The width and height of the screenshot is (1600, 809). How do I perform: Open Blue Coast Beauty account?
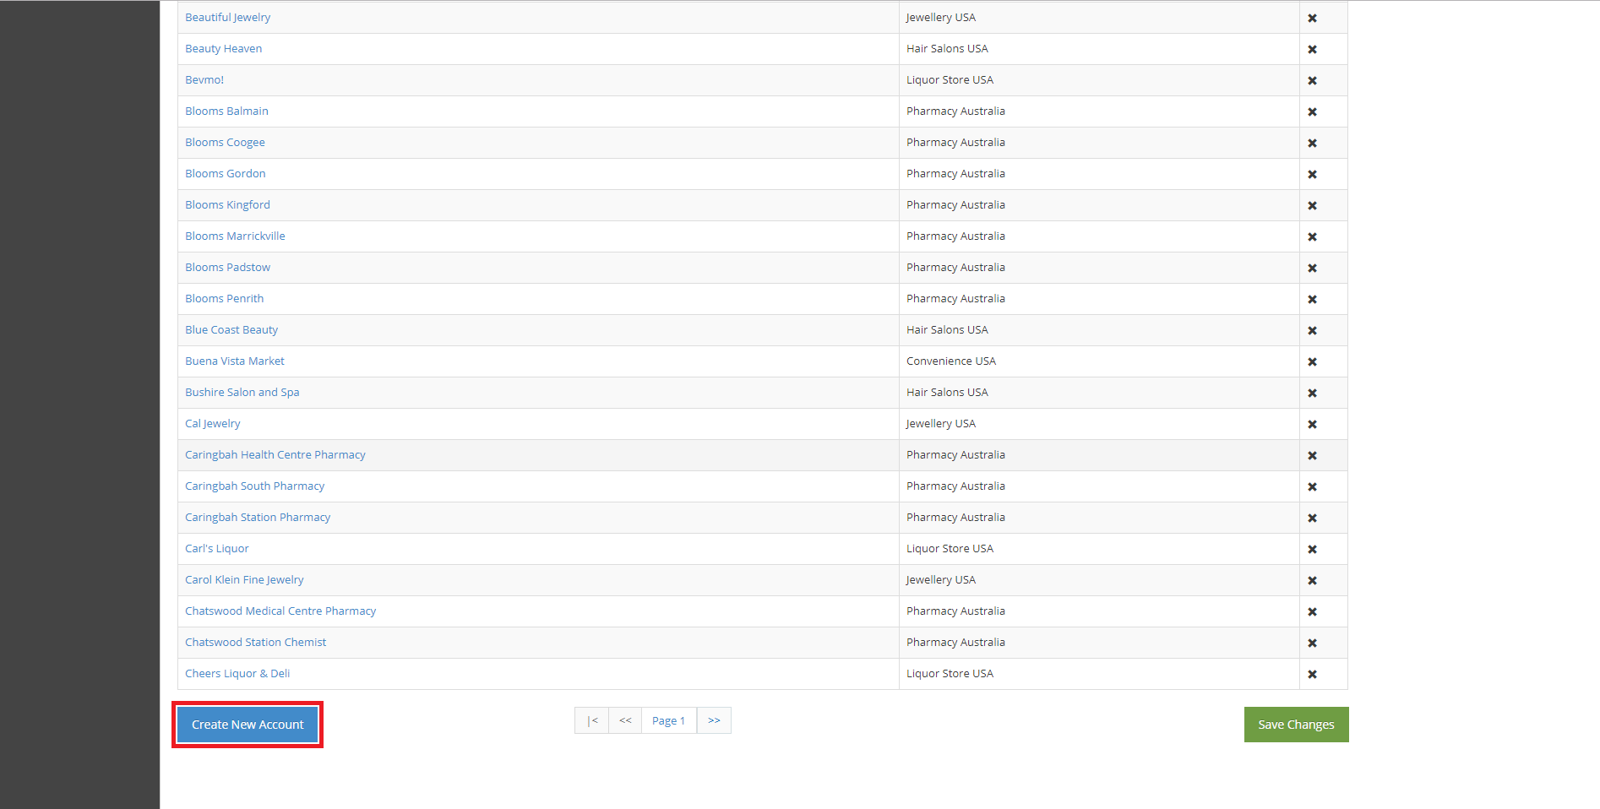click(x=231, y=329)
